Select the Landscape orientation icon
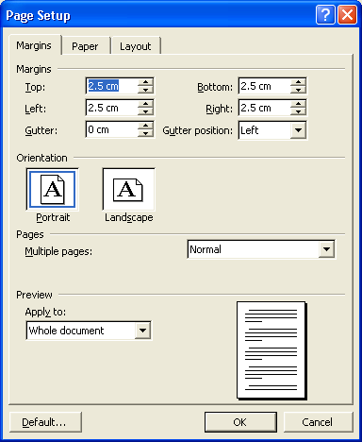The image size is (362, 442). pos(128,190)
